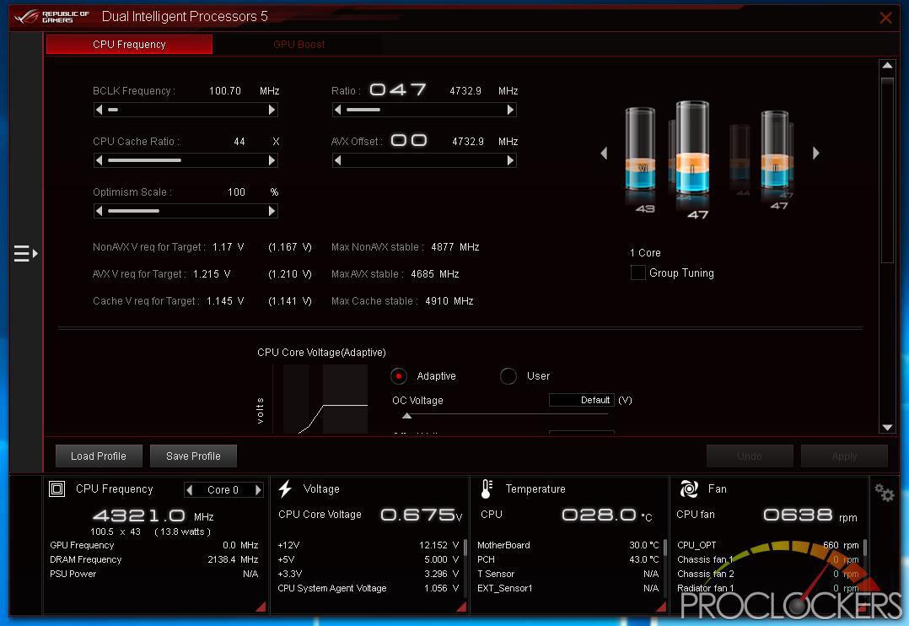This screenshot has height=626, width=909.
Task: Increase AVX Offset with right arrow
Action: coord(510,160)
